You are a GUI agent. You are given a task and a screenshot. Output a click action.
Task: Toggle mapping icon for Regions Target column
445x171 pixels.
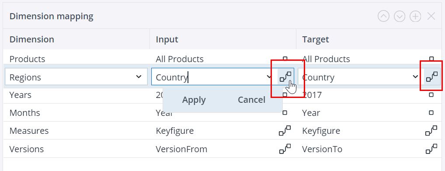pos(432,77)
